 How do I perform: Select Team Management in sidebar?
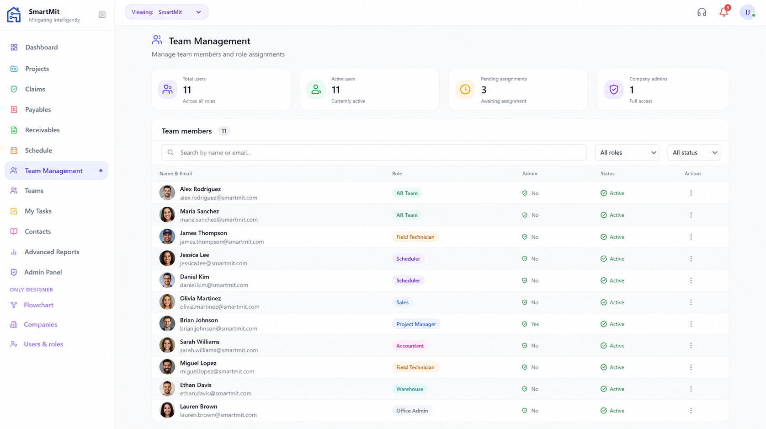point(57,171)
